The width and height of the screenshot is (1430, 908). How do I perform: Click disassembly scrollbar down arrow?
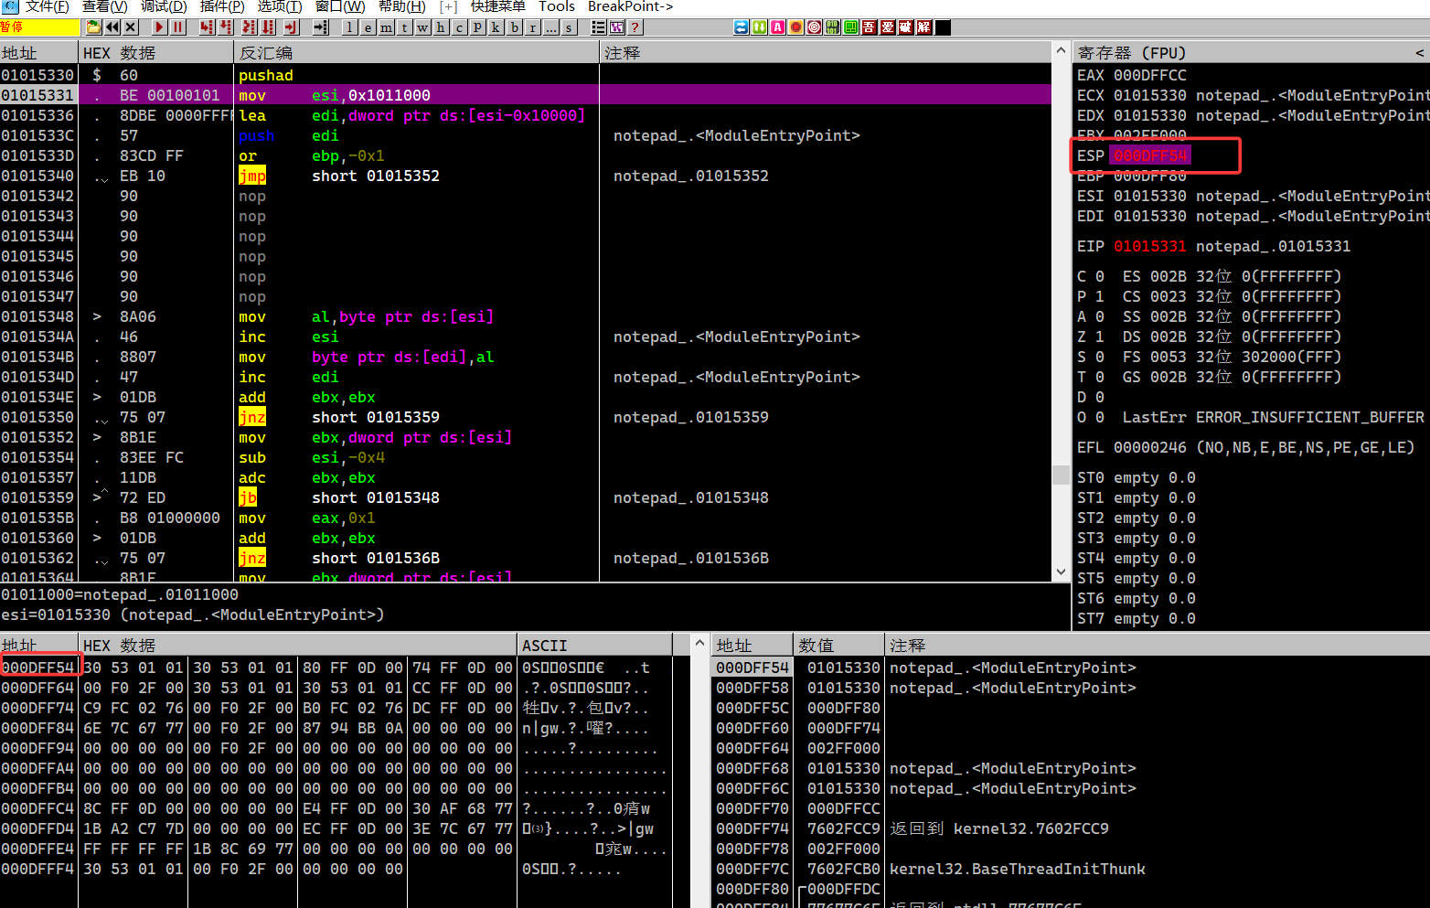tap(1061, 572)
